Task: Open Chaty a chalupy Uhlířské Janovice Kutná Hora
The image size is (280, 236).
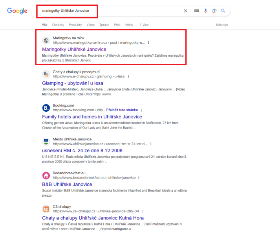Action: click(x=93, y=218)
